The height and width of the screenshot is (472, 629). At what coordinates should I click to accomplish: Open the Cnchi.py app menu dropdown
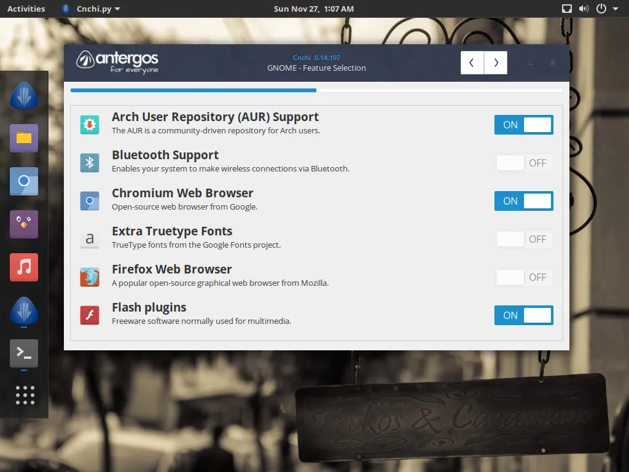tap(91, 9)
